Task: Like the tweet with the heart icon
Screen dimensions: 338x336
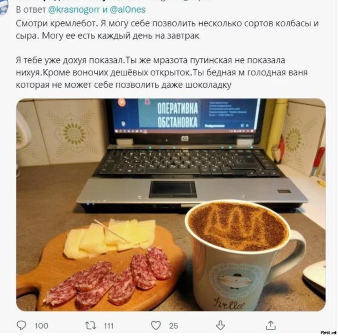Action: [156, 325]
